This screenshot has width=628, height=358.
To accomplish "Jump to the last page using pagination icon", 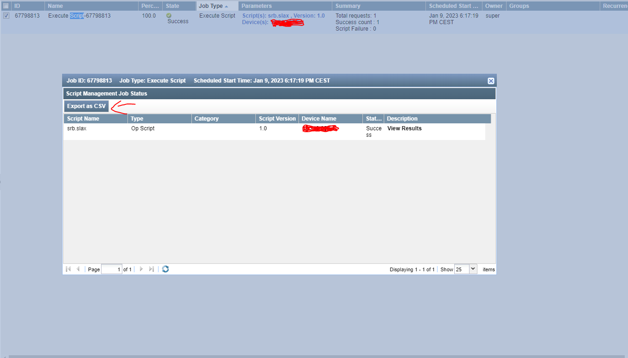I will click(x=152, y=269).
